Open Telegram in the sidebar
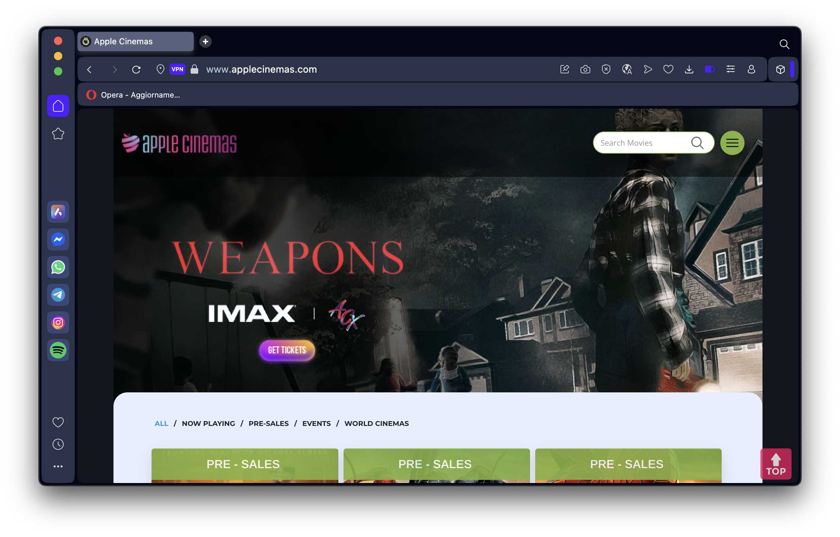The width and height of the screenshot is (840, 537). pos(58,295)
